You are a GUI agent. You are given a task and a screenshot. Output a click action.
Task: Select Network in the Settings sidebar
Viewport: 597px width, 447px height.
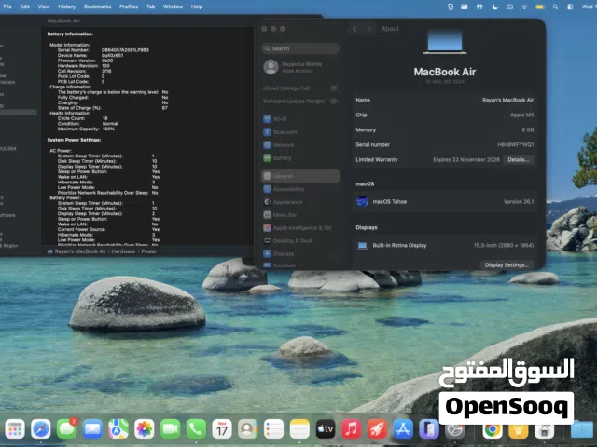coord(300,145)
